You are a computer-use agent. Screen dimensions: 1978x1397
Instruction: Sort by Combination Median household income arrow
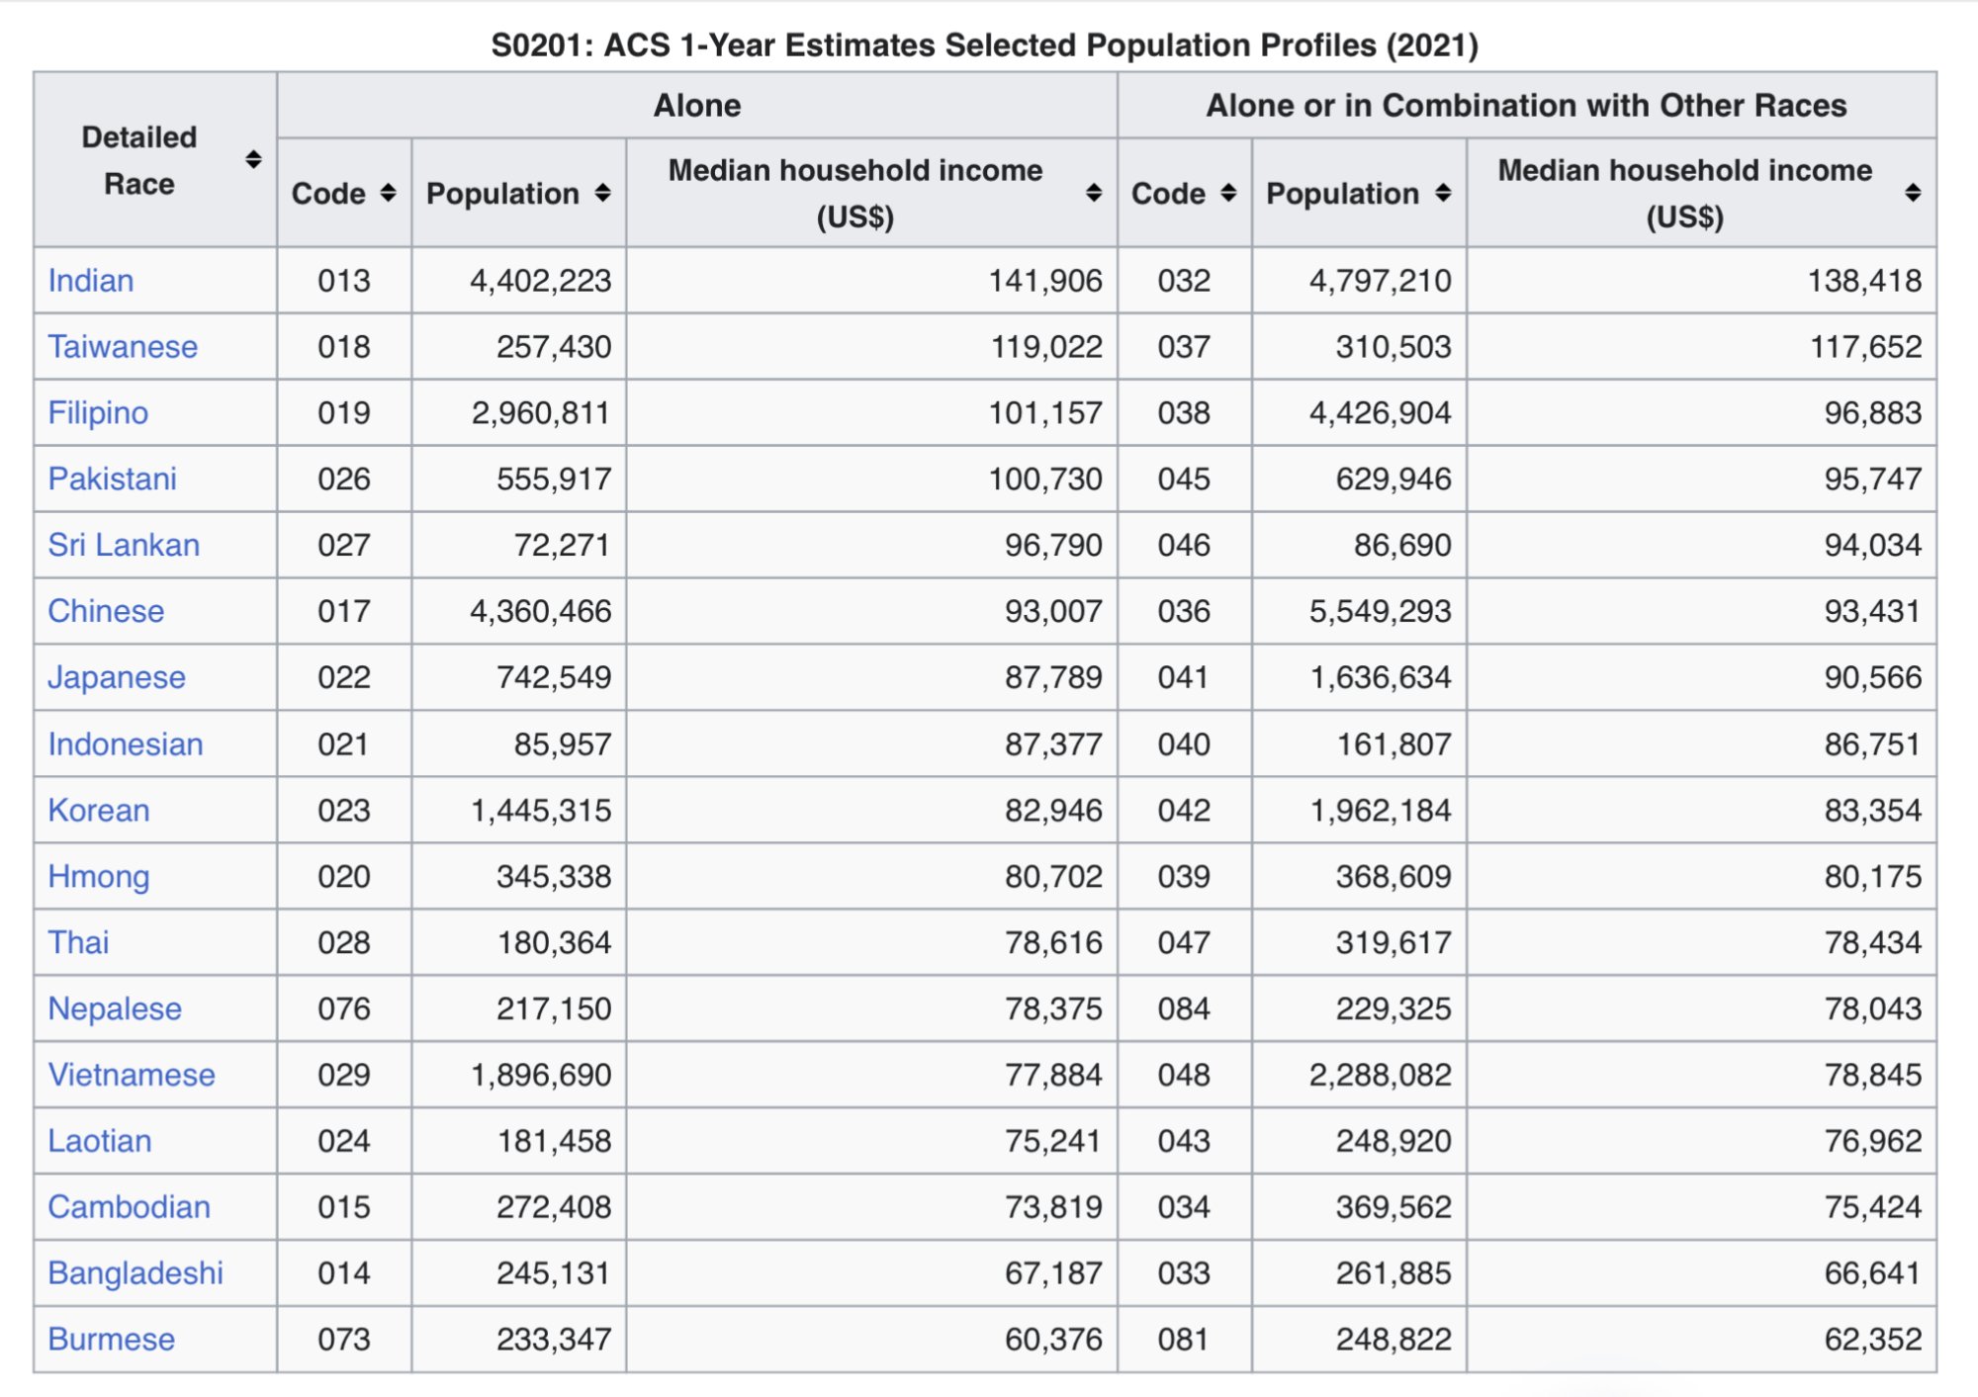tap(1913, 193)
